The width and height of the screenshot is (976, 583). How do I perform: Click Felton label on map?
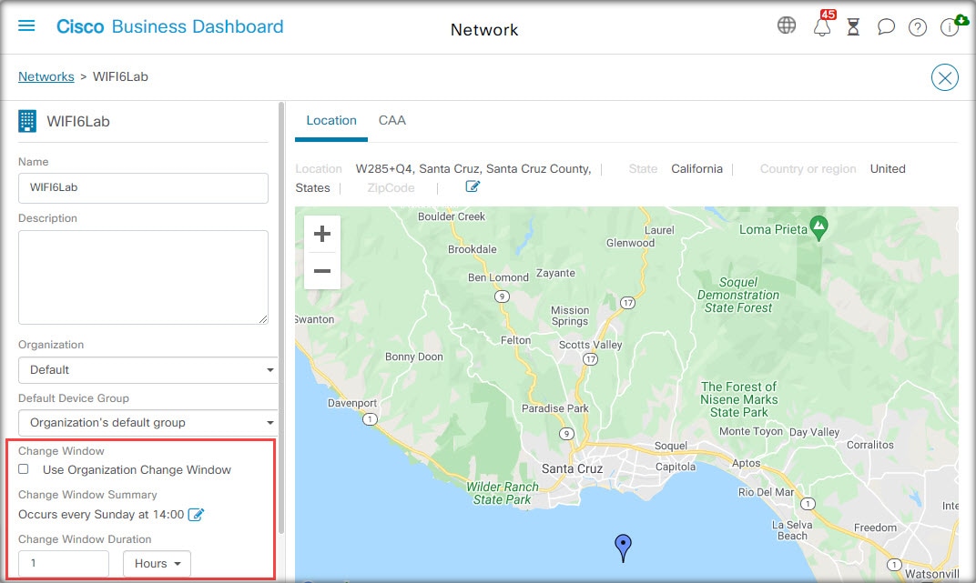[516, 340]
